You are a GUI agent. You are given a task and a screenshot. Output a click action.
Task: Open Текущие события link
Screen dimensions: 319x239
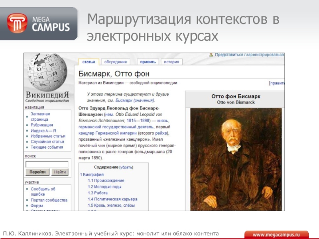click(x=47, y=147)
